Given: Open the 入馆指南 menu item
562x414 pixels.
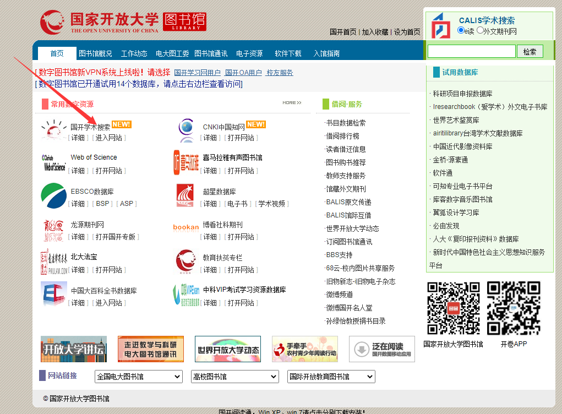Looking at the screenshot, I should point(326,53).
